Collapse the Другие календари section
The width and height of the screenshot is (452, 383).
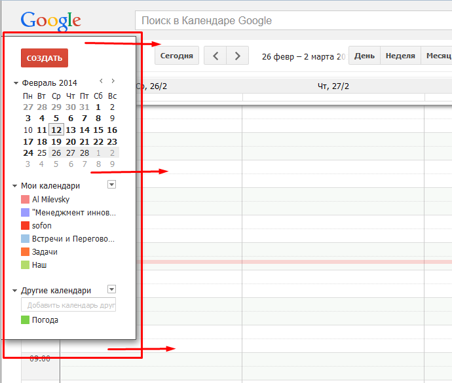(14, 291)
